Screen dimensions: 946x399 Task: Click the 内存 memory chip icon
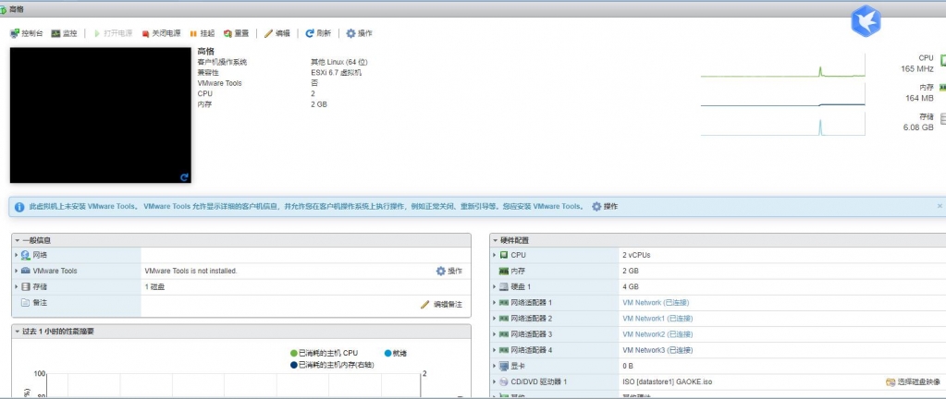click(504, 272)
